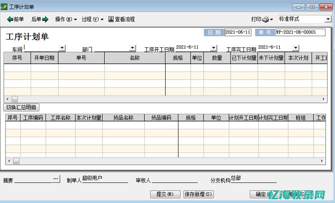335x203 pixels.
Task: Click first empty cell under 工序名称 column
Action: (60, 125)
